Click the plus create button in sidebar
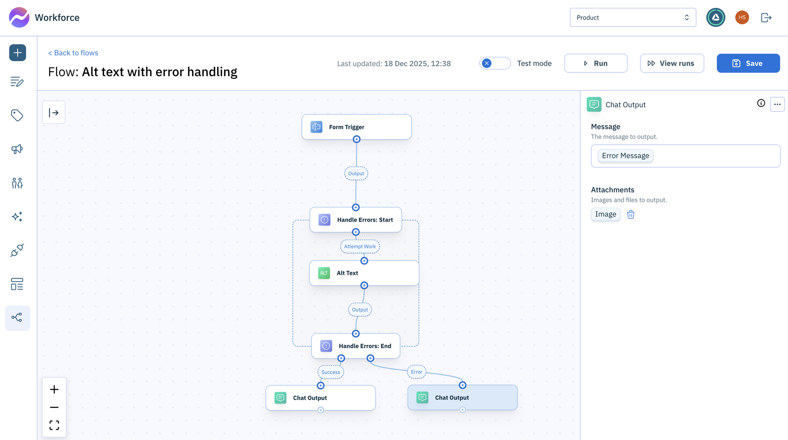Screen dimensions: 788x440 [x=18, y=53]
